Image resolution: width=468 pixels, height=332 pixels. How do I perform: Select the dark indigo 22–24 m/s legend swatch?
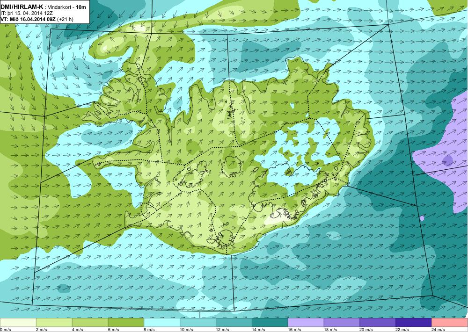(x=414, y=323)
